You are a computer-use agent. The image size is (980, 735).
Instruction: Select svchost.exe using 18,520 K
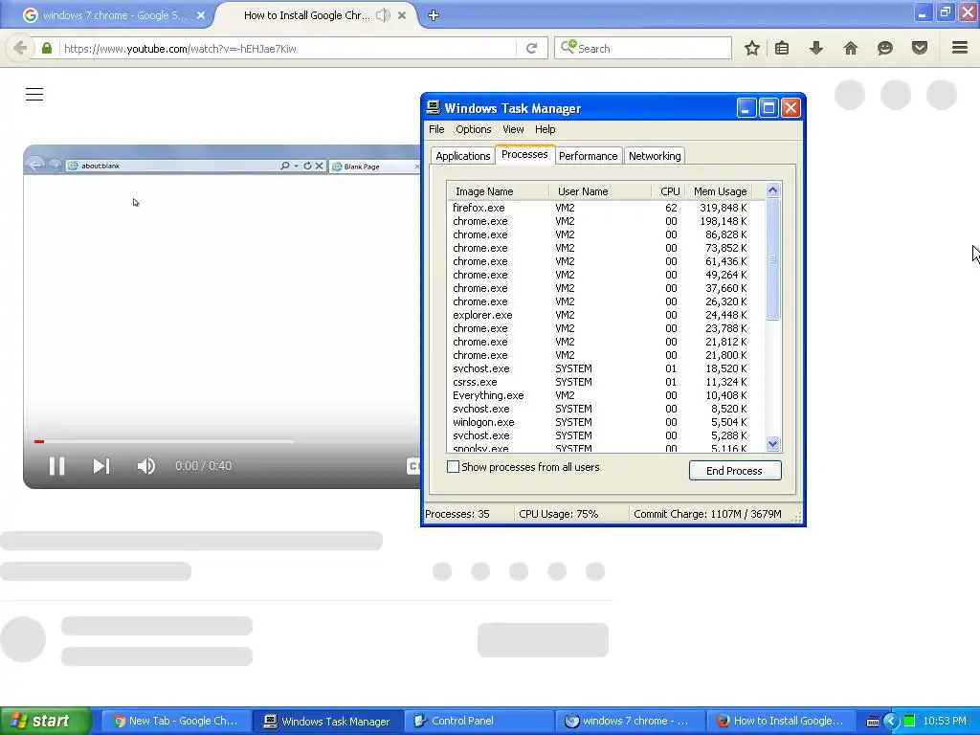[605, 368]
